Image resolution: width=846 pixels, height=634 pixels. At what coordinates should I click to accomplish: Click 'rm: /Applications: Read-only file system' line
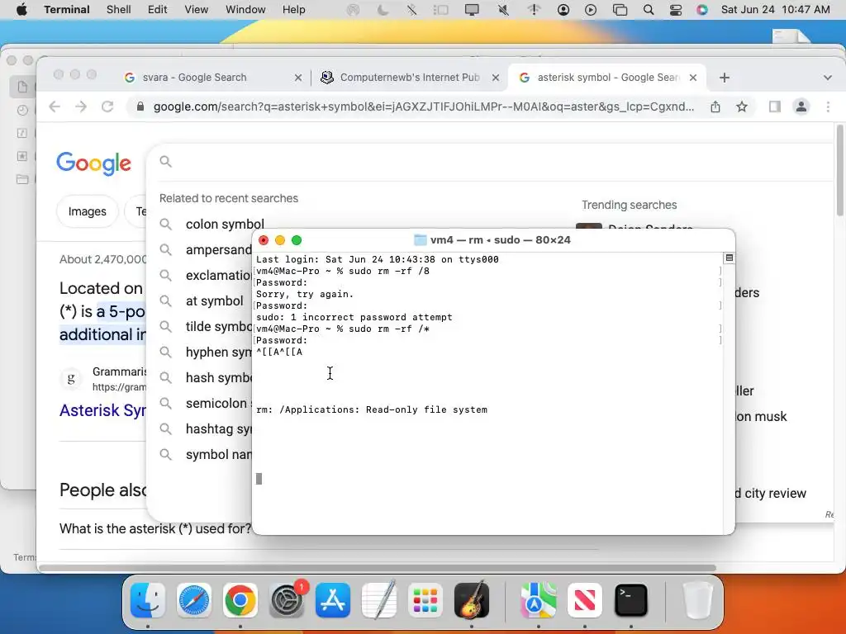click(371, 409)
